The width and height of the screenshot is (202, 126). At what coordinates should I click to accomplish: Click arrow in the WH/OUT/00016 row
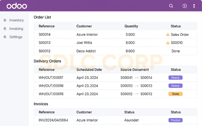click(x=136, y=86)
